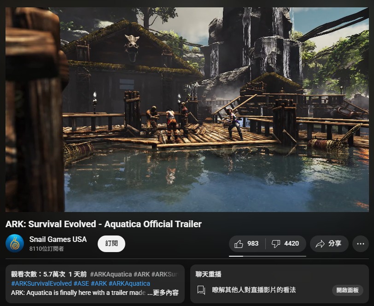Open the 分享 share dialog
374x306 pixels.
pos(329,244)
